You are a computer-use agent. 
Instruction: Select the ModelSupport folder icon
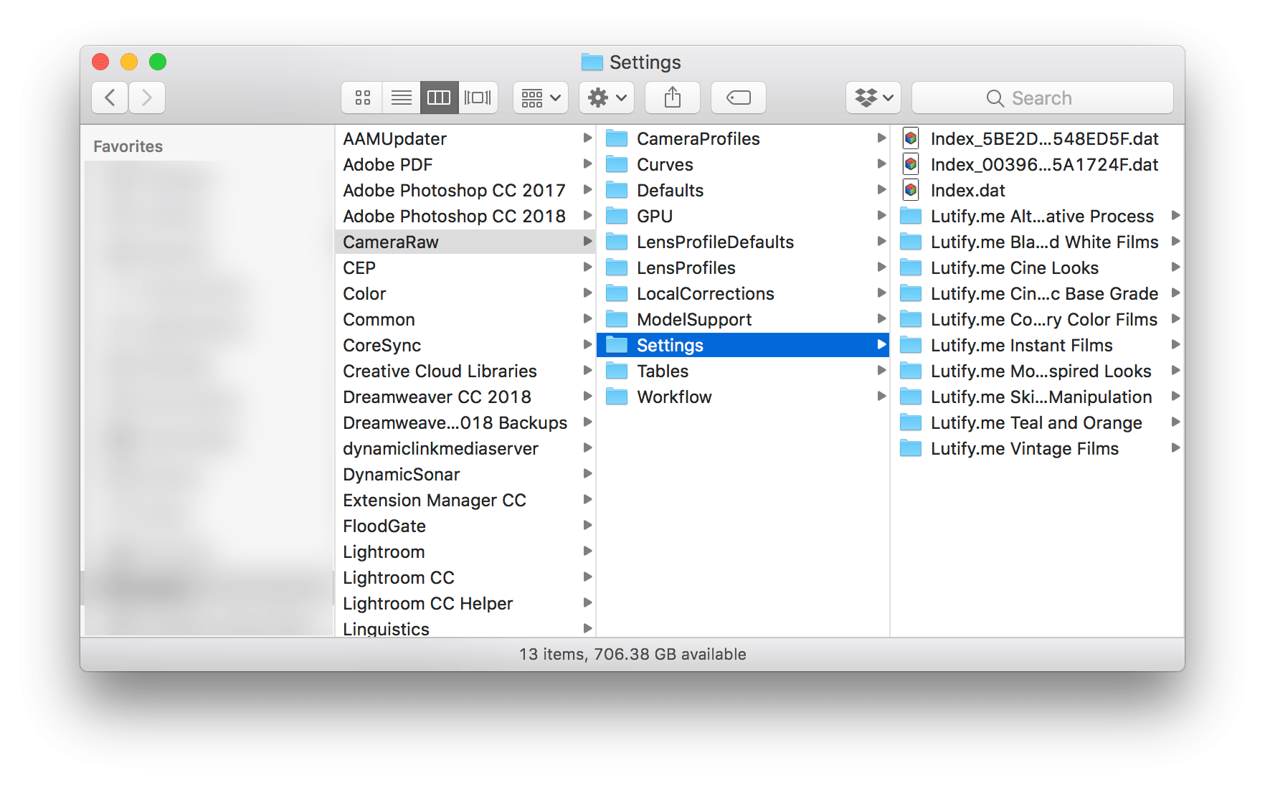click(617, 319)
